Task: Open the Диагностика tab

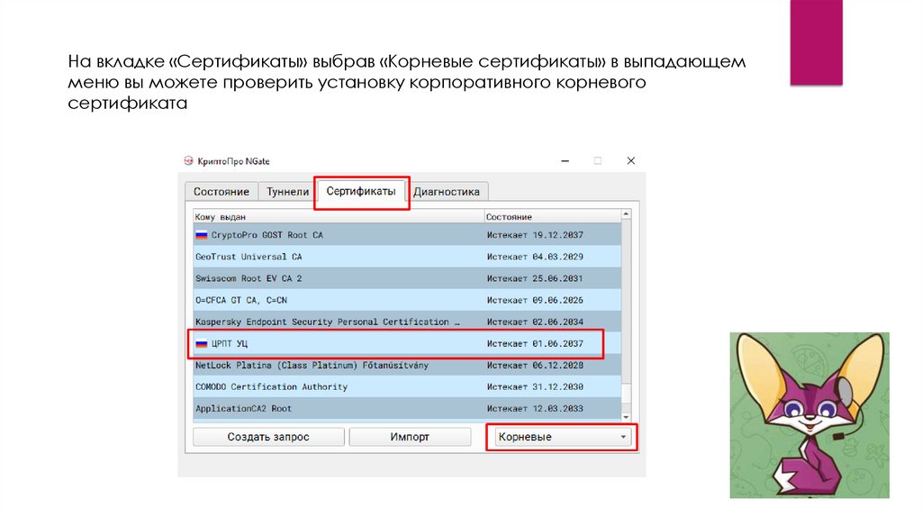Action: pyautogui.click(x=447, y=192)
